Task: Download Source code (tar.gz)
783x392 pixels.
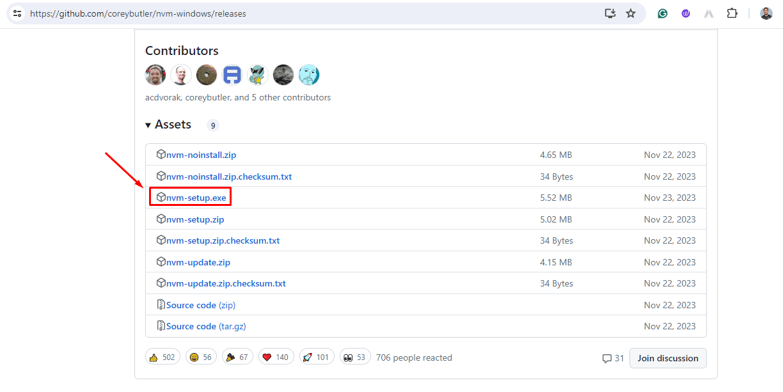Action: (x=206, y=326)
